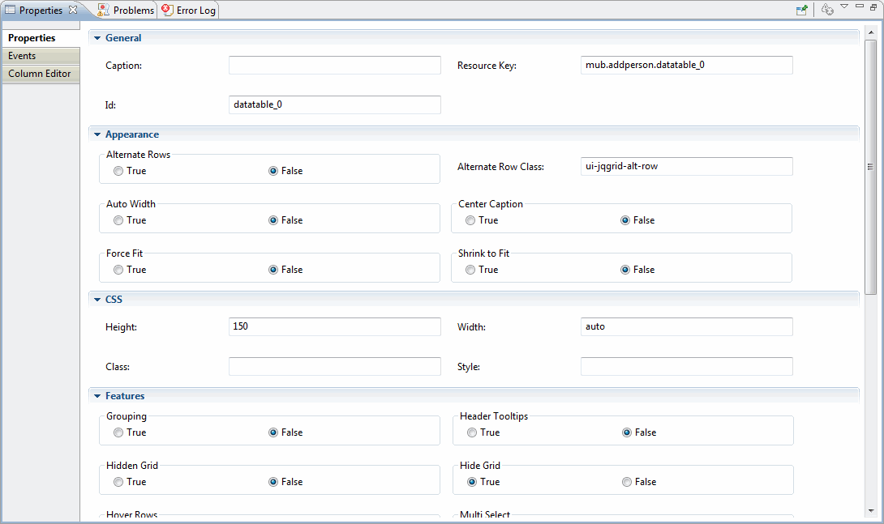This screenshot has width=884, height=524.
Task: Set Hidden Grid to False
Action: (x=273, y=483)
